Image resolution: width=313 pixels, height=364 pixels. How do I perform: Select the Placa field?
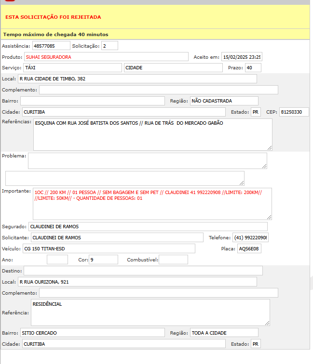click(249, 248)
